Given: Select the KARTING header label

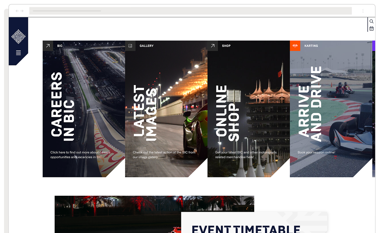Looking at the screenshot, I should 311,46.
